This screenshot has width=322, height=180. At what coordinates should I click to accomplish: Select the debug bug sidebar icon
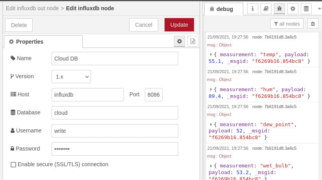point(279,9)
